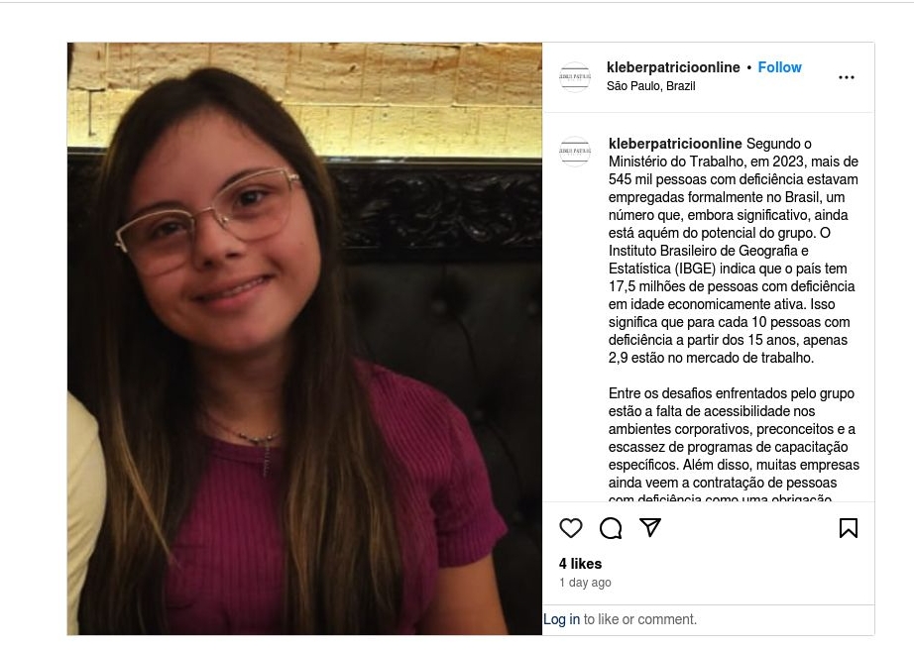Open São Paulo, Brazil location link

coord(650,86)
